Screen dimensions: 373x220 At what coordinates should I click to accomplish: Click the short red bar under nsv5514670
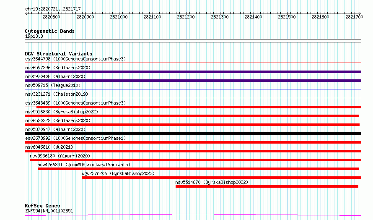point(267,186)
